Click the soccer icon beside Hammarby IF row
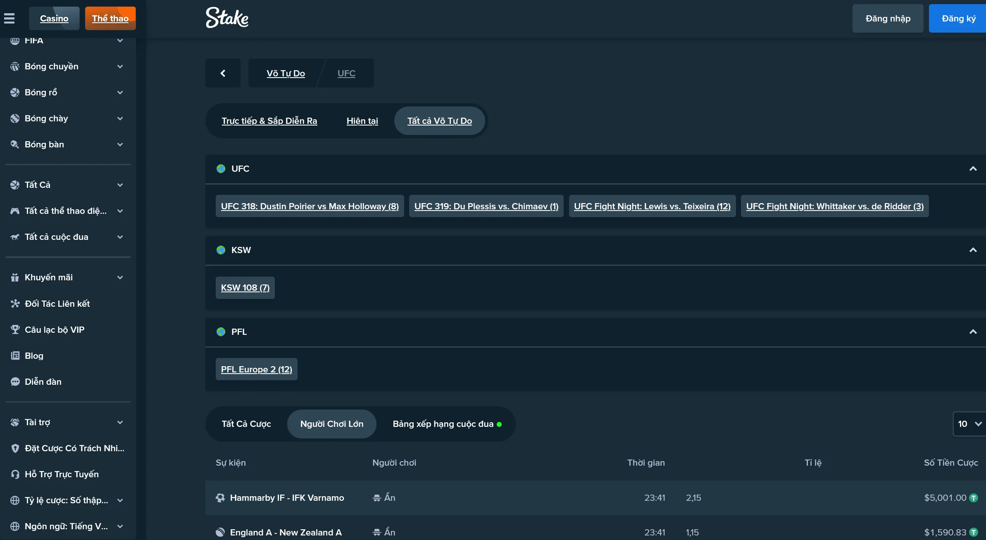The image size is (986, 540). click(x=220, y=497)
